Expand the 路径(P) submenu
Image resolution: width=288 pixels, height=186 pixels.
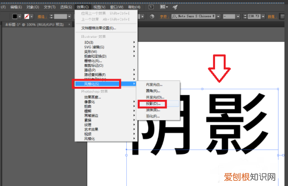[x=106, y=70]
